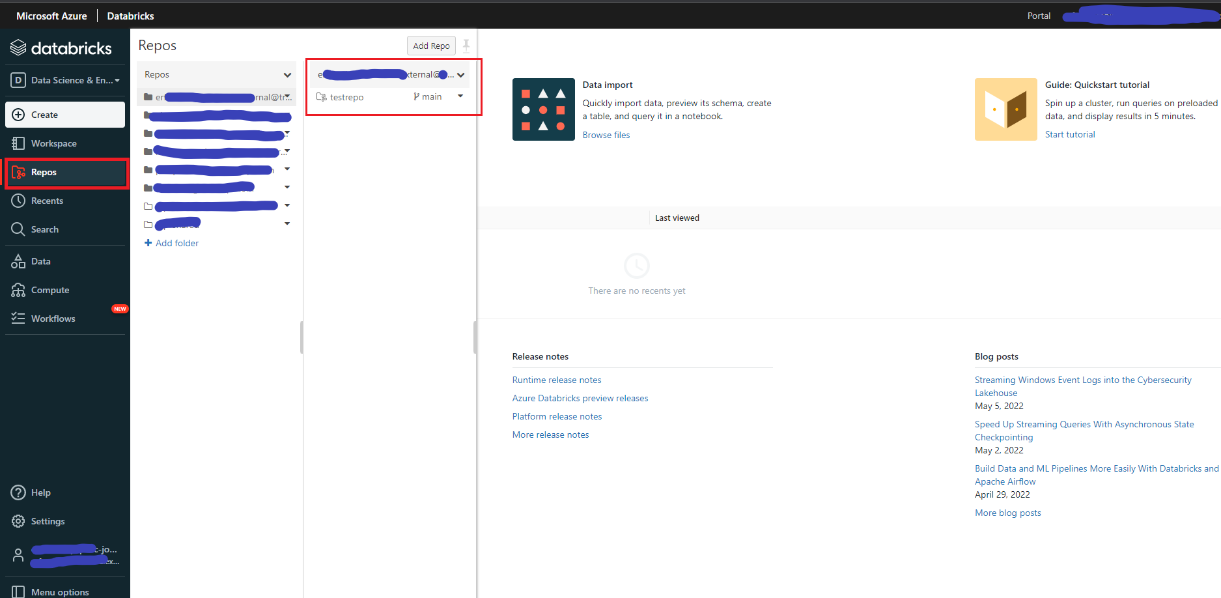Click the databricks logo

61,48
